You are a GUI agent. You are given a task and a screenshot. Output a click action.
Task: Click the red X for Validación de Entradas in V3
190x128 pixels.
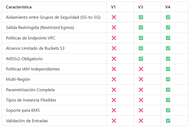(141, 121)
